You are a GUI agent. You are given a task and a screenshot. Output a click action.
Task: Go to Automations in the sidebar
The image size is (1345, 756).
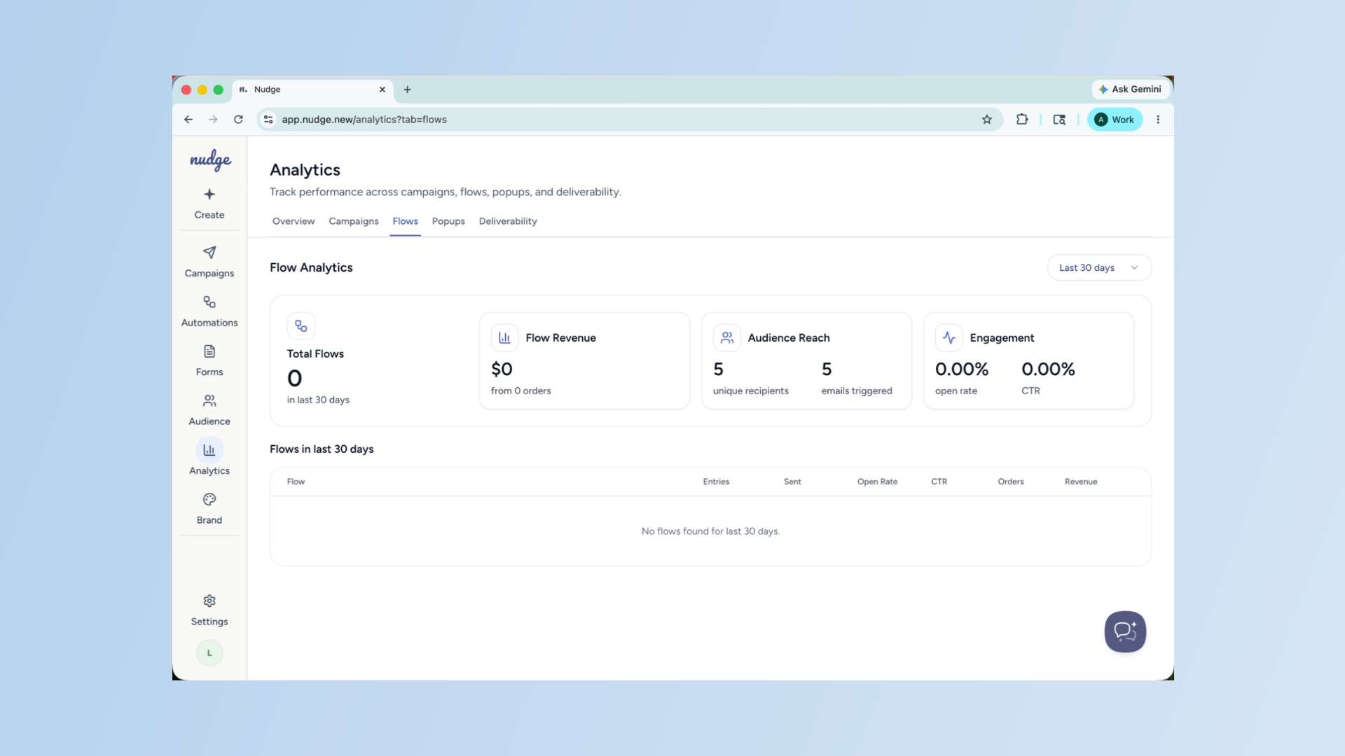tap(209, 311)
